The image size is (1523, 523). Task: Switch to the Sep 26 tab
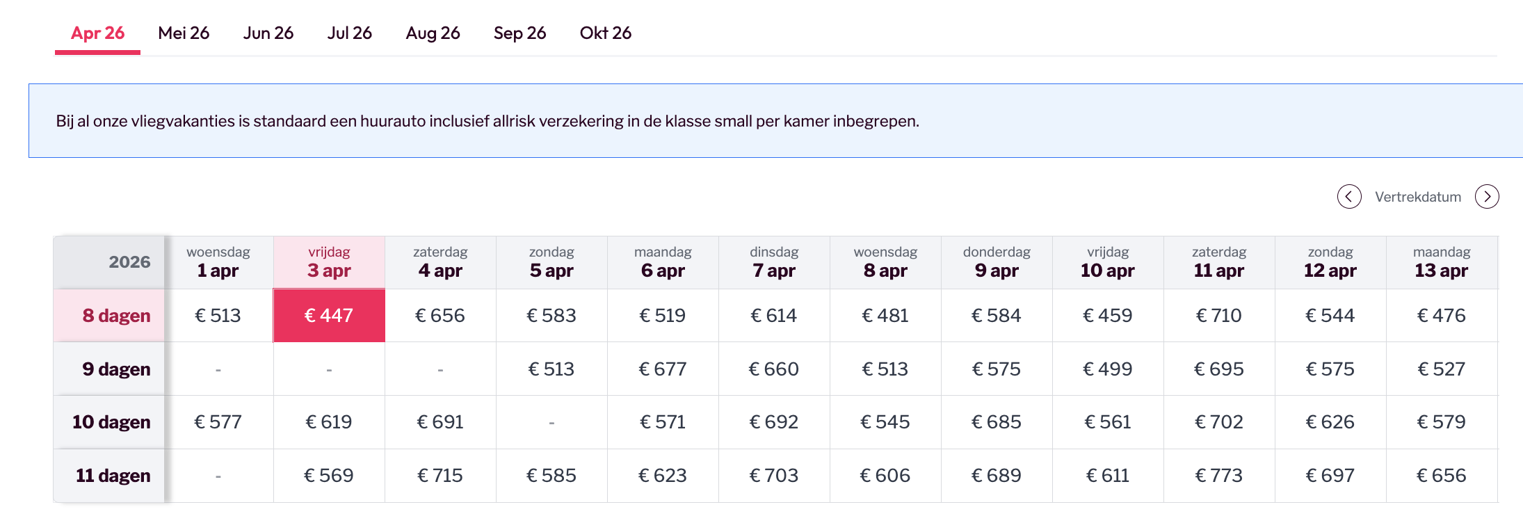[519, 33]
